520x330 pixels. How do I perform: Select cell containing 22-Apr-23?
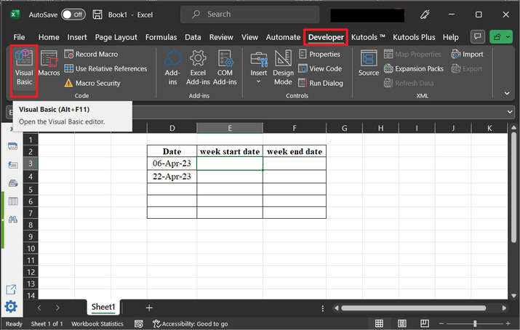pos(172,177)
